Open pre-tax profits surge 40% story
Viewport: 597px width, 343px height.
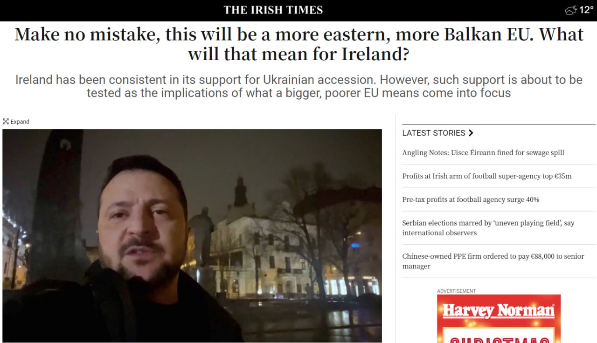pos(471,199)
